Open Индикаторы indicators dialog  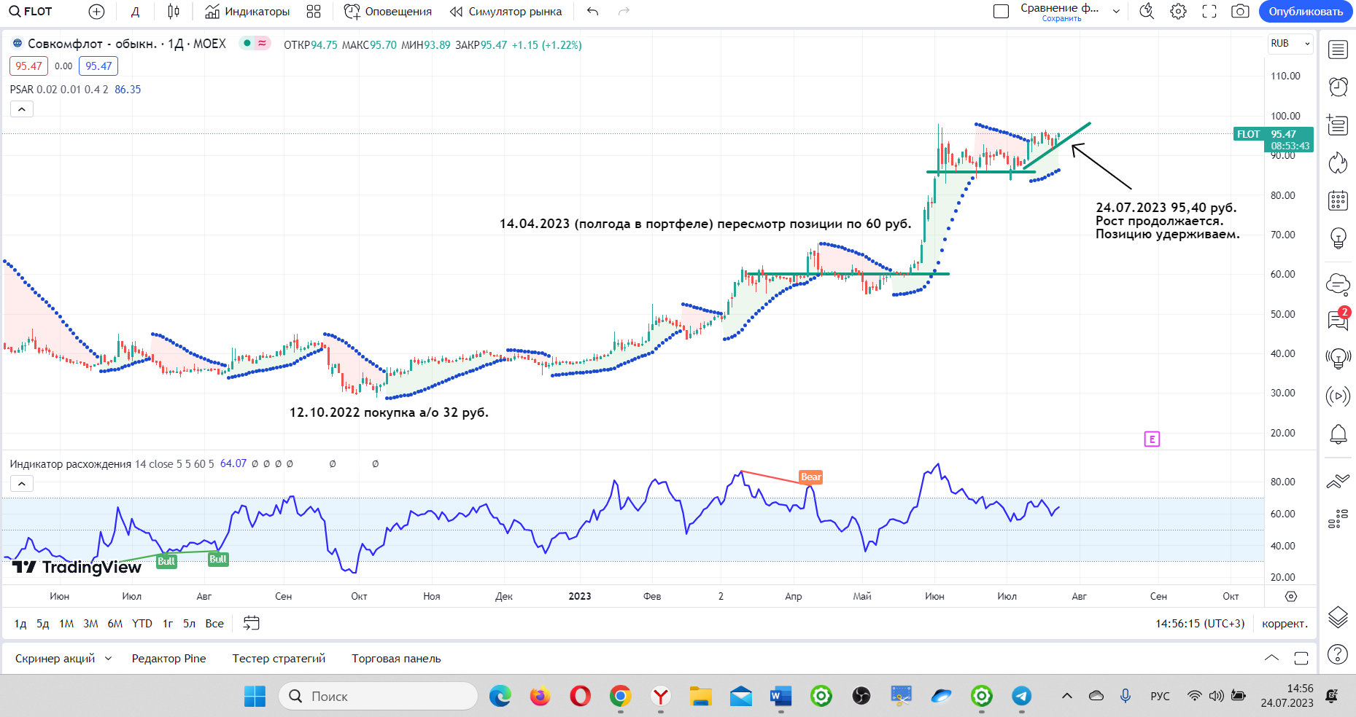click(x=247, y=12)
